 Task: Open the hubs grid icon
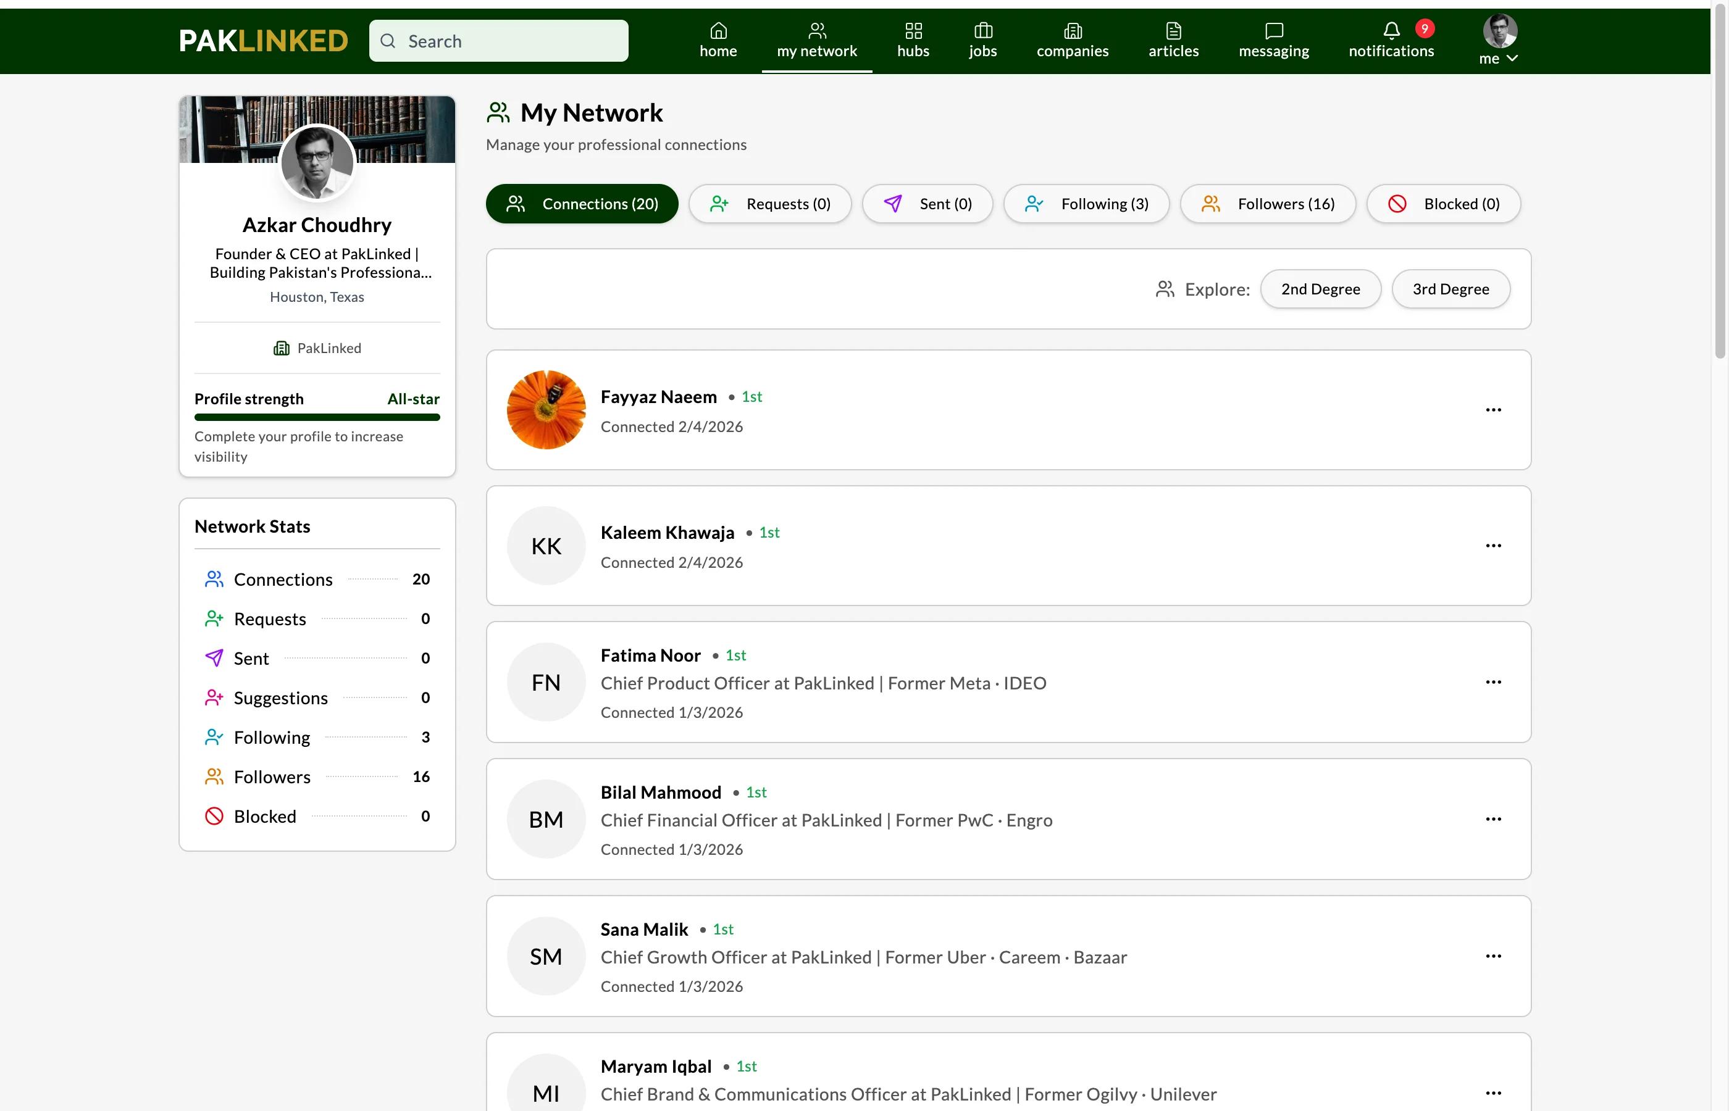pos(913,31)
